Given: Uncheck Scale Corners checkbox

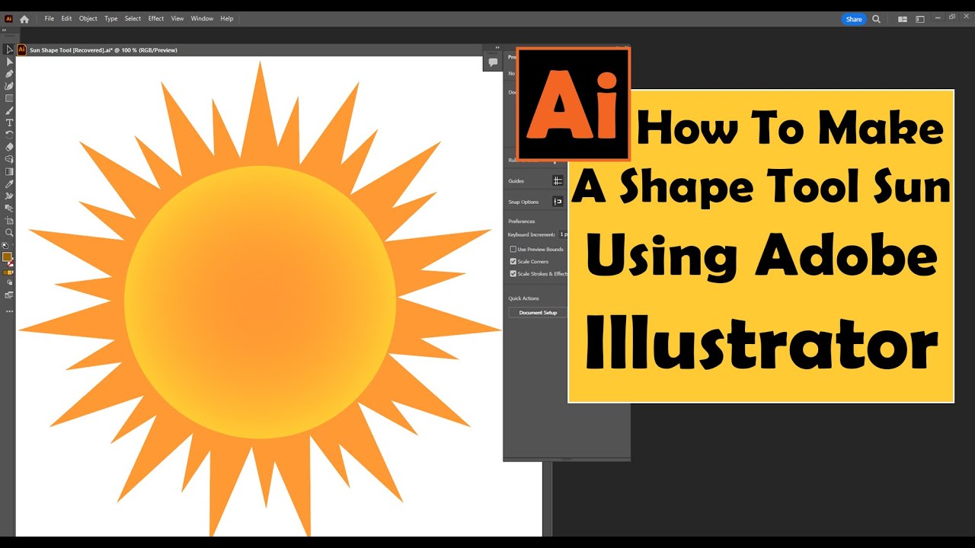Looking at the screenshot, I should tap(513, 261).
